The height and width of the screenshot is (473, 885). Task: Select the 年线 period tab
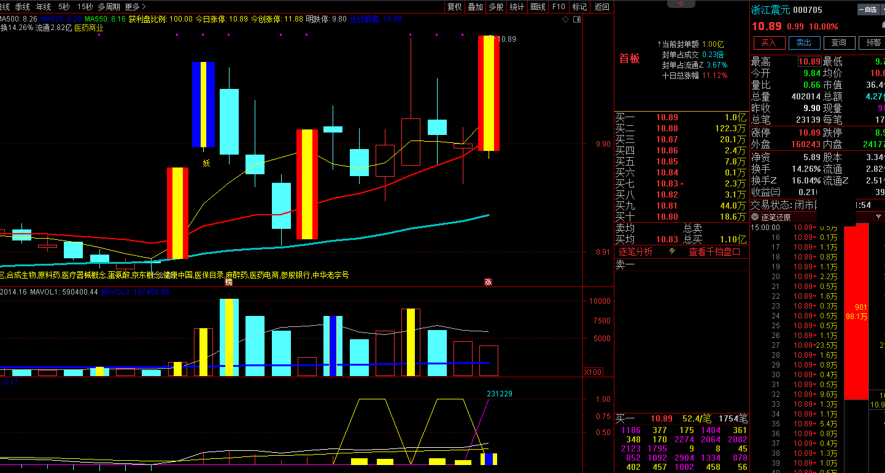(44, 7)
